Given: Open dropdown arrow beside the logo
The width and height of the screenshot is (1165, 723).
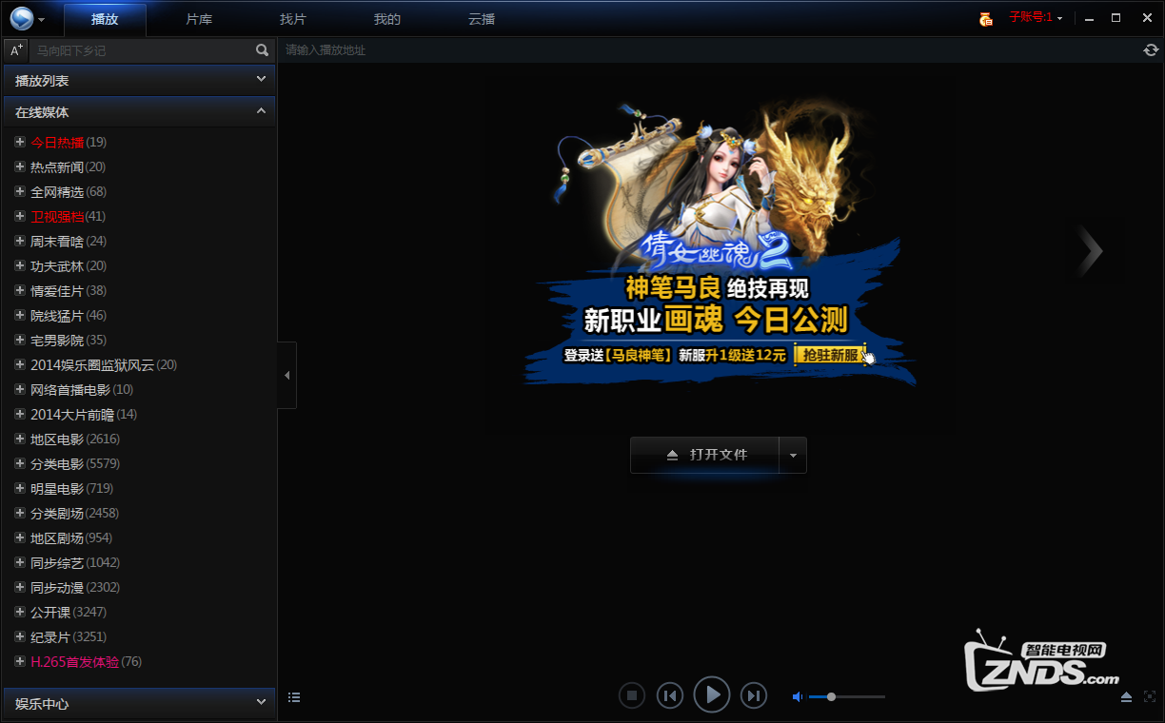Looking at the screenshot, I should [42, 19].
